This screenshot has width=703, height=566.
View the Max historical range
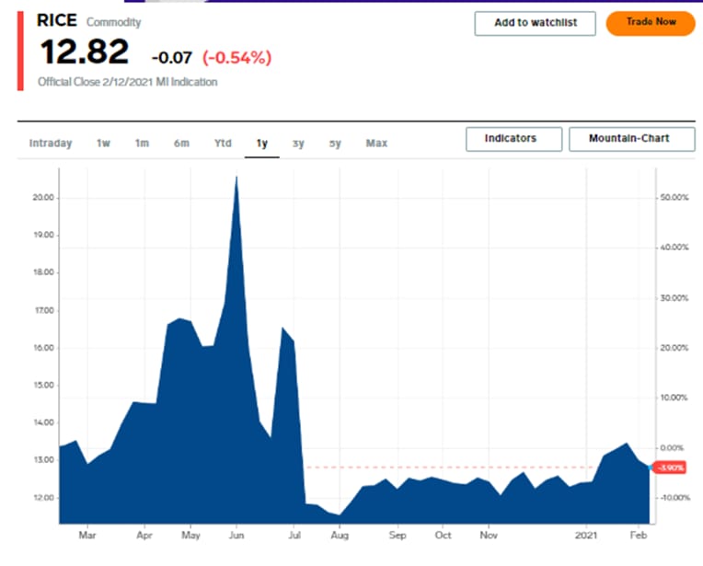376,144
